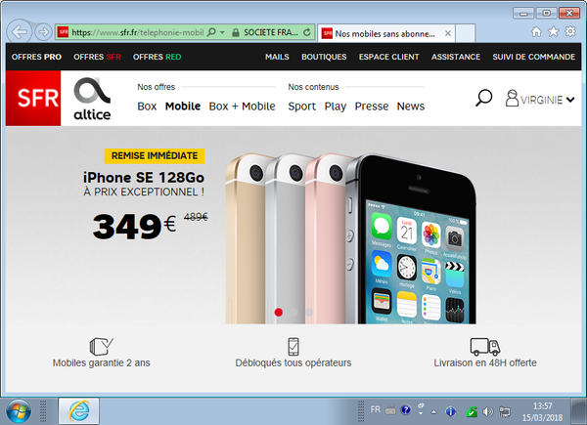Click 'Débloqués tous opérateurs' text
The width and height of the screenshot is (587, 425).
[293, 362]
